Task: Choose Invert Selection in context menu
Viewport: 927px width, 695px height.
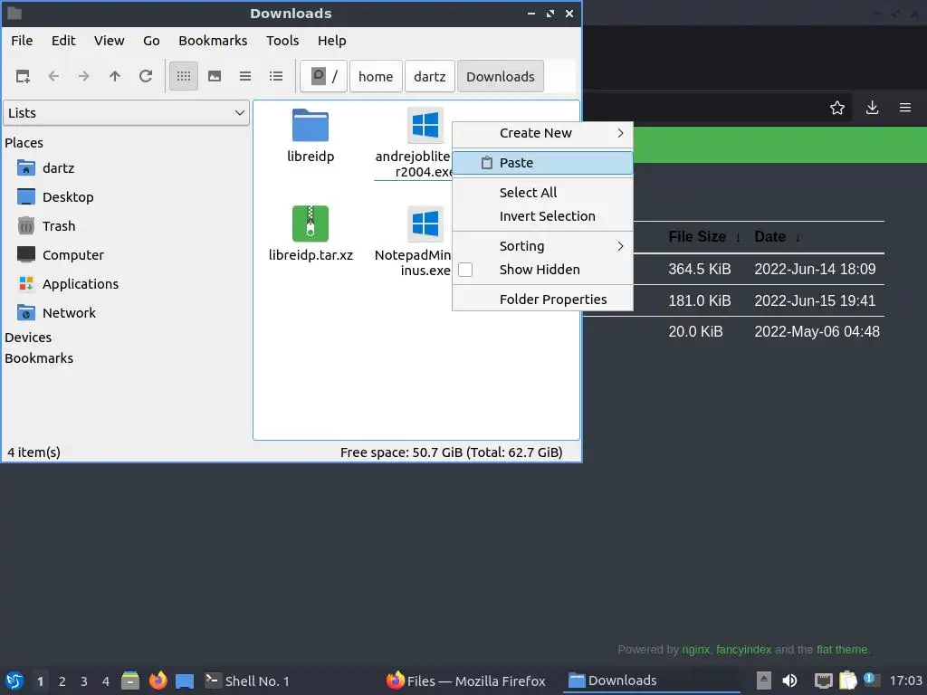Action: (543, 216)
